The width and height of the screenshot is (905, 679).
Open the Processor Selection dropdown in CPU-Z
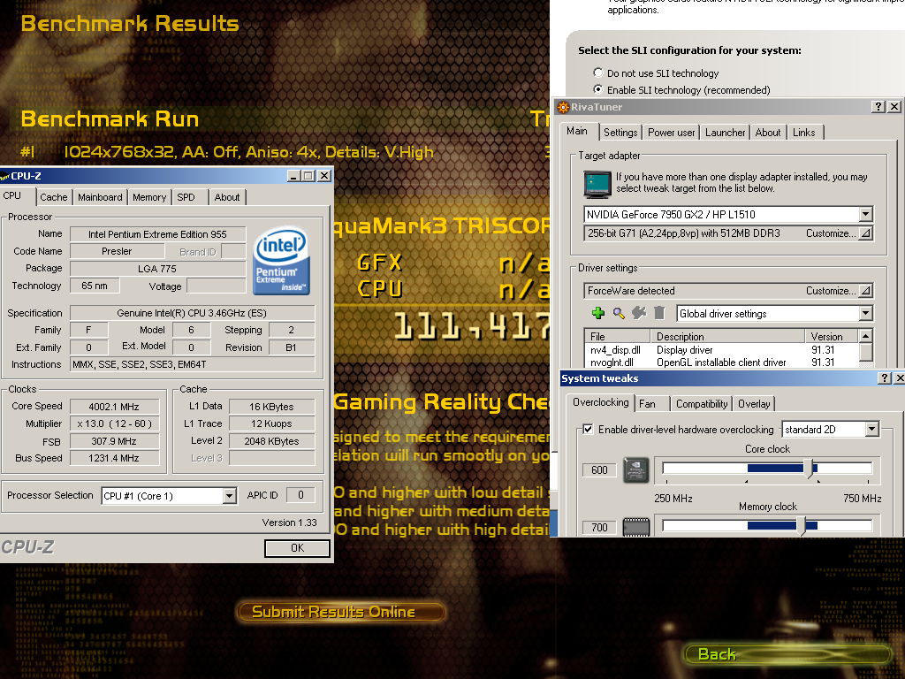[x=229, y=496]
